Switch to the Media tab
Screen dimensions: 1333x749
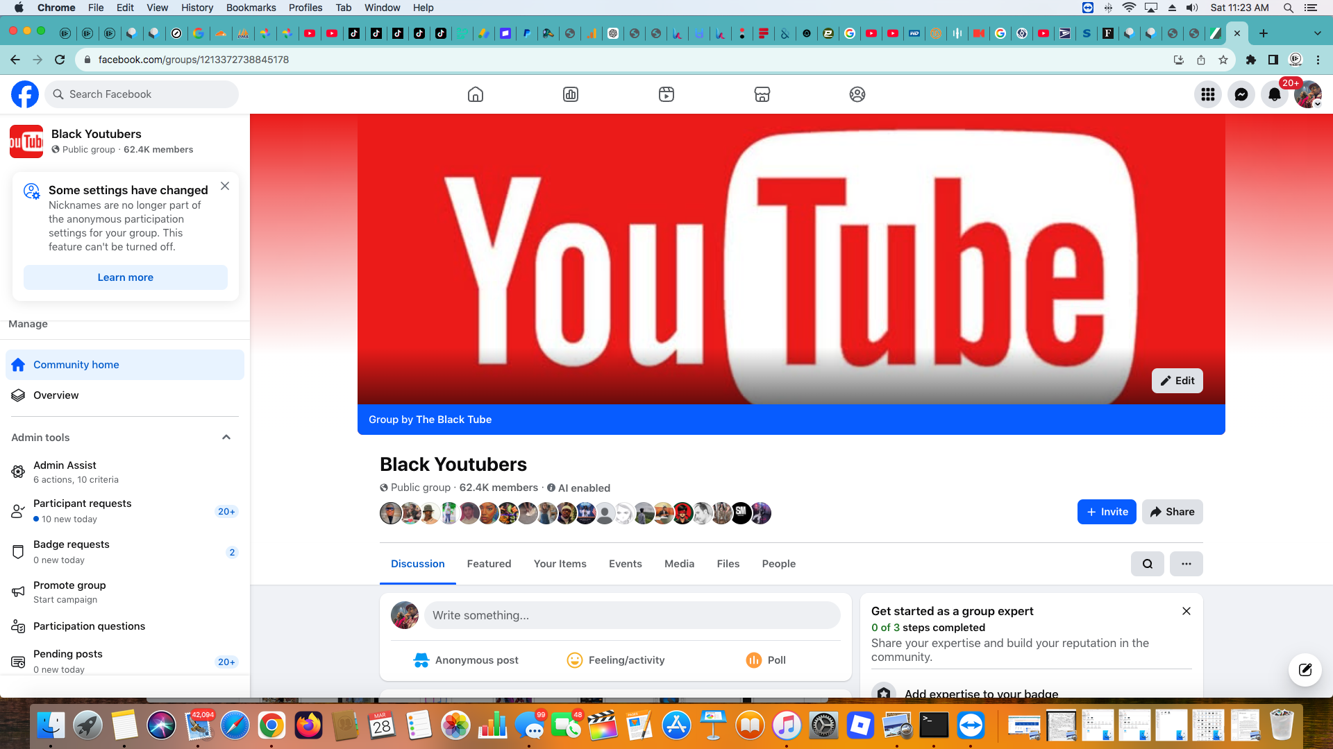[679, 564]
